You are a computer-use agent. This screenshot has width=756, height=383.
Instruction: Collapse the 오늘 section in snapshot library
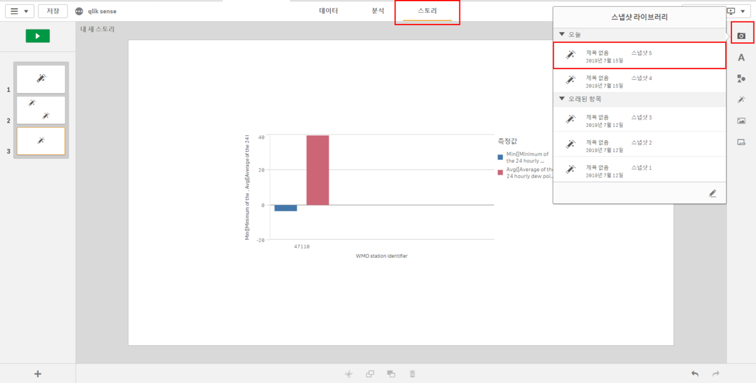pyautogui.click(x=562, y=34)
